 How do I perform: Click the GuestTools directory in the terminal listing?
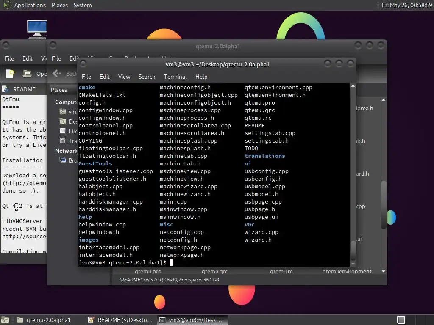click(95, 164)
